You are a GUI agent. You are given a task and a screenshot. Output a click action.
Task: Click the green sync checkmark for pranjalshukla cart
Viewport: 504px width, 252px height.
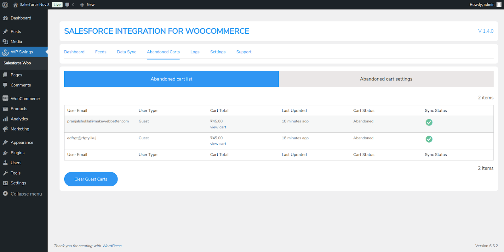tap(429, 122)
